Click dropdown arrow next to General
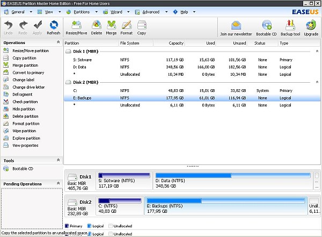 pyautogui.click(x=31, y=12)
